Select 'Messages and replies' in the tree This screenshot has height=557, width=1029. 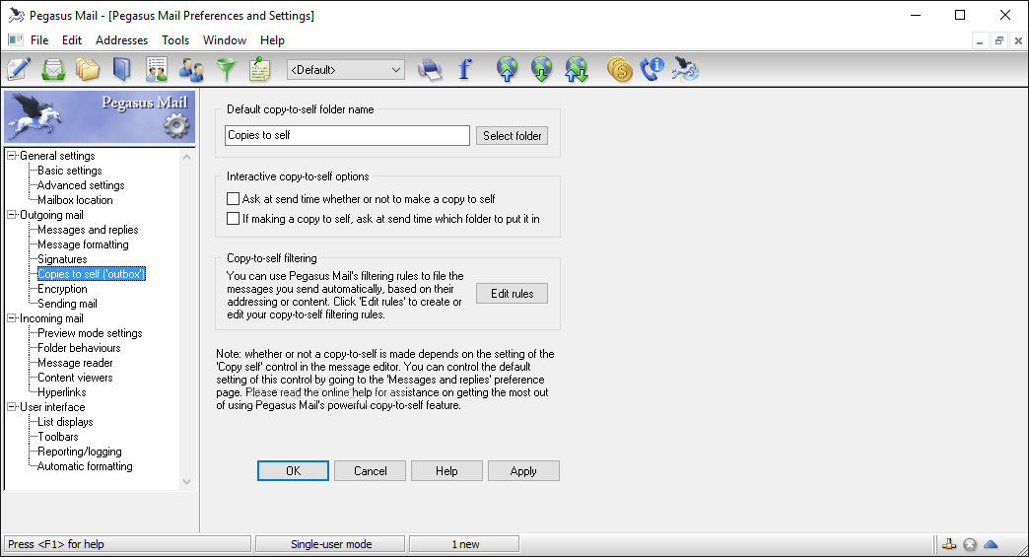click(x=88, y=230)
